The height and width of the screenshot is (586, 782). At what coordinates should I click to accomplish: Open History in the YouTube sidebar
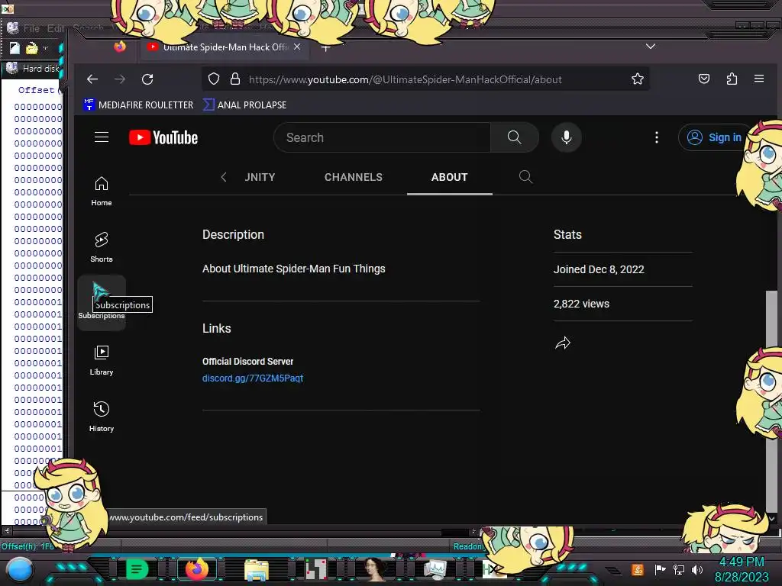102,417
